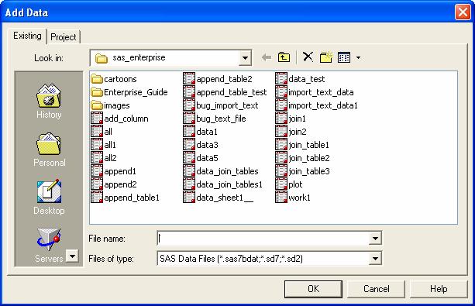Select file named data3
This screenshot has width=475, height=306.
point(201,145)
